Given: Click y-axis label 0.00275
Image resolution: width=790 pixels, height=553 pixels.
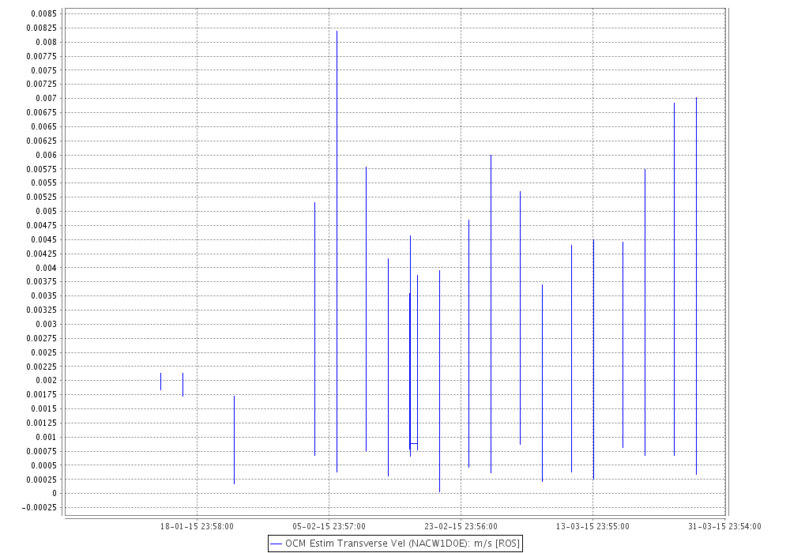Looking at the screenshot, I should point(42,338).
